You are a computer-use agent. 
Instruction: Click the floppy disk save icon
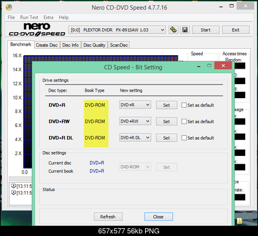click(x=185, y=29)
